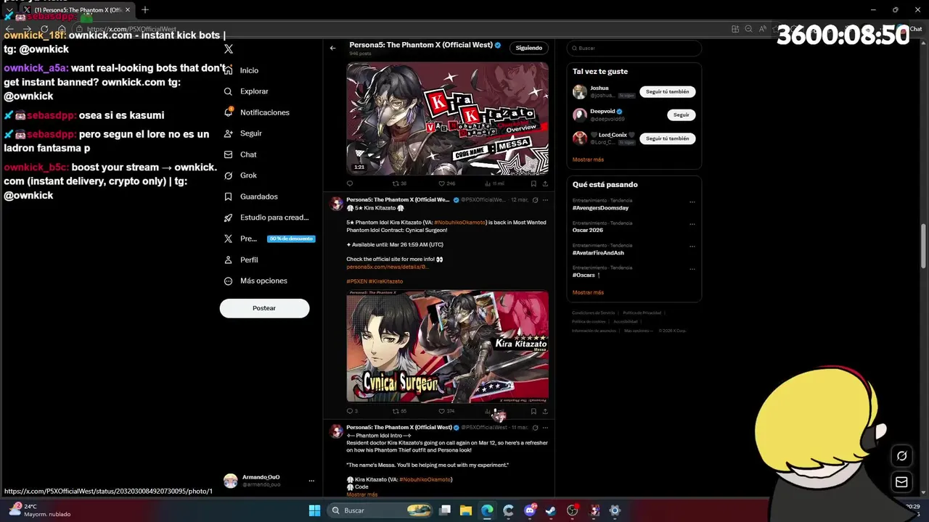Share the Cynical Surgeon post
Image resolution: width=929 pixels, height=522 pixels.
545,411
